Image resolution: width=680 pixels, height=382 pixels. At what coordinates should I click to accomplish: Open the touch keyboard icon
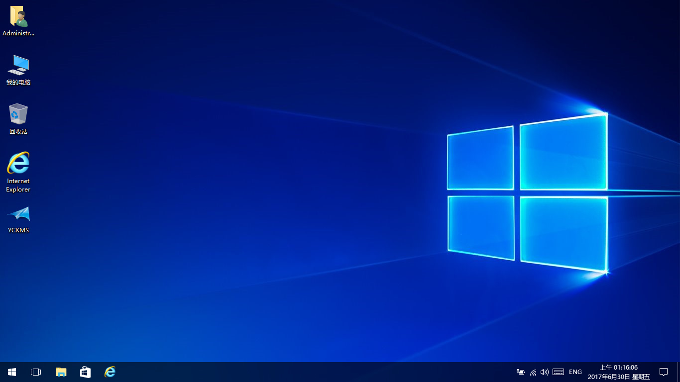(x=558, y=372)
